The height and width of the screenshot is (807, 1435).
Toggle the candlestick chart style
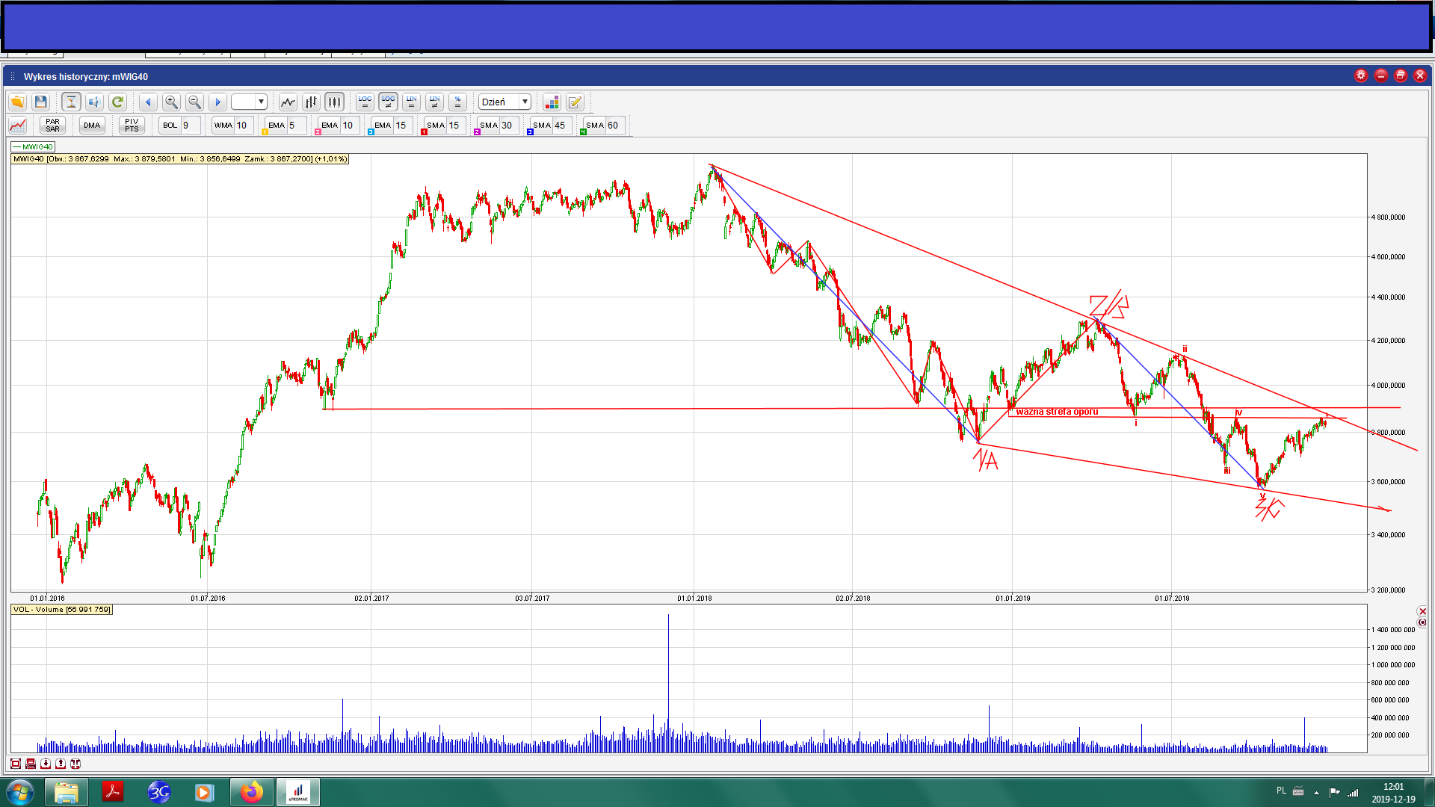coord(334,102)
